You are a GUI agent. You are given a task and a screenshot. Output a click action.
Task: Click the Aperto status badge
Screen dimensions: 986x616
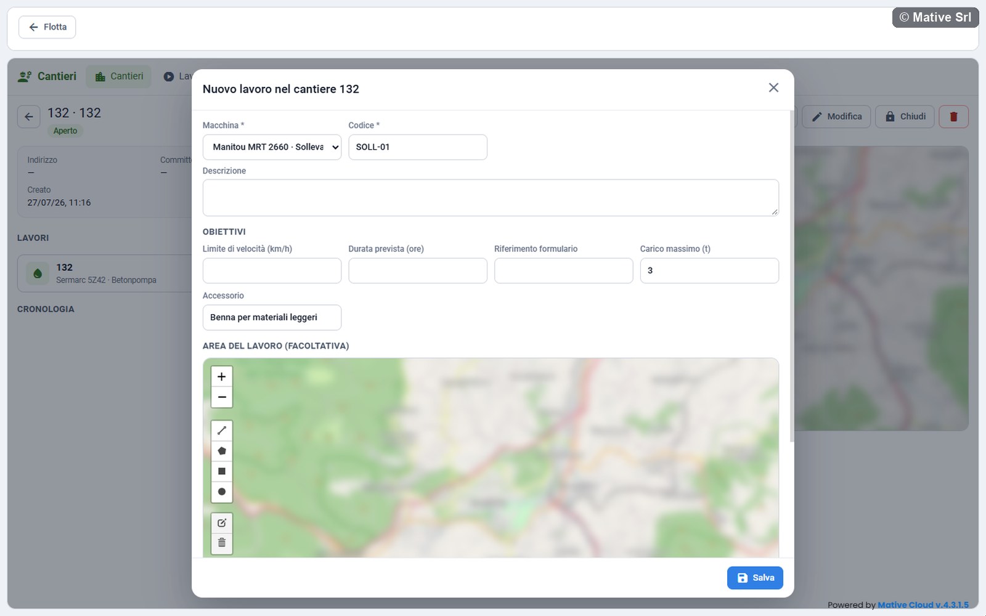click(x=65, y=131)
